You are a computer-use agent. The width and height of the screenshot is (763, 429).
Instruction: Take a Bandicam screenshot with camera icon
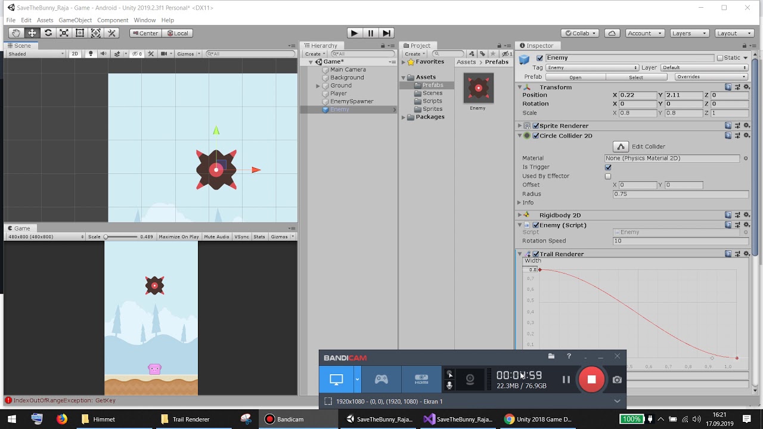click(617, 380)
